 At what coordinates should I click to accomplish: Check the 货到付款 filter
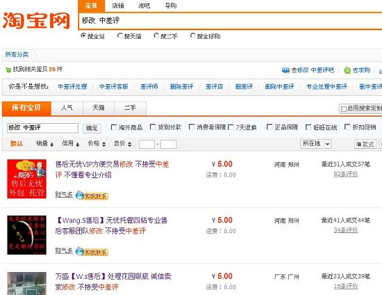(153, 127)
